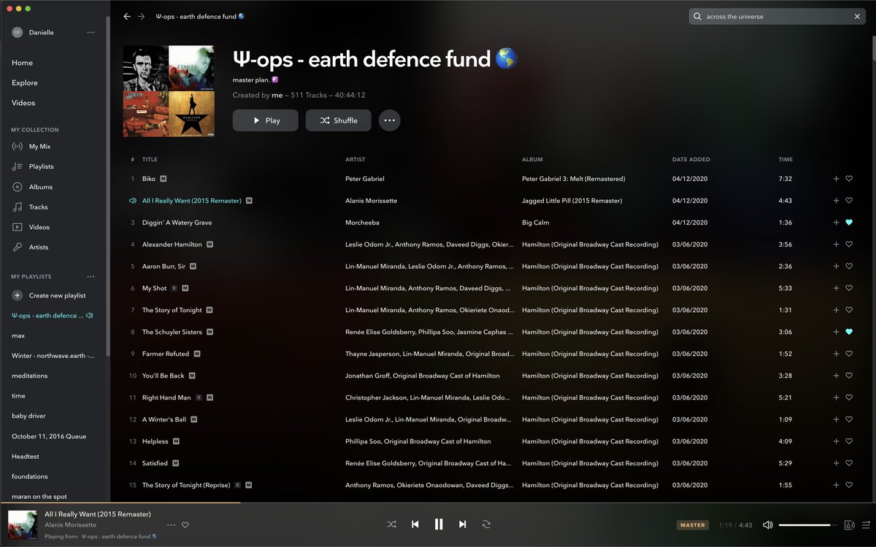Open the foundations playlist
This screenshot has width=876, height=547.
coord(30,476)
